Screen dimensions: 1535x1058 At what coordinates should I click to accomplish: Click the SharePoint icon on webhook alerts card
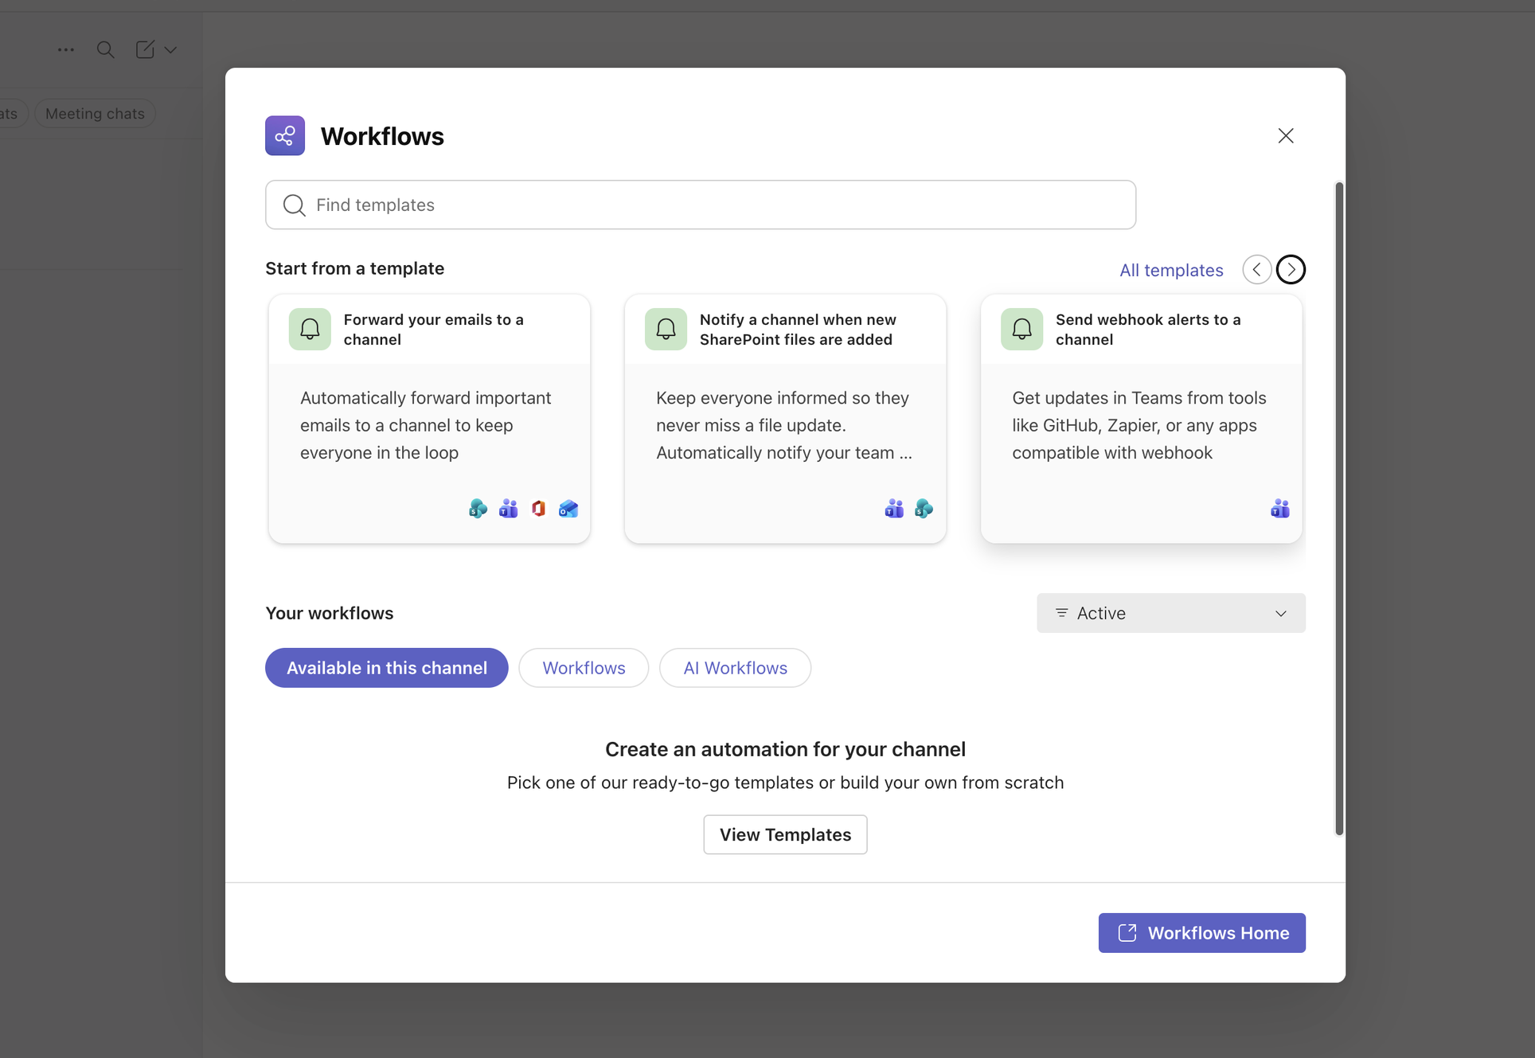(x=1279, y=509)
